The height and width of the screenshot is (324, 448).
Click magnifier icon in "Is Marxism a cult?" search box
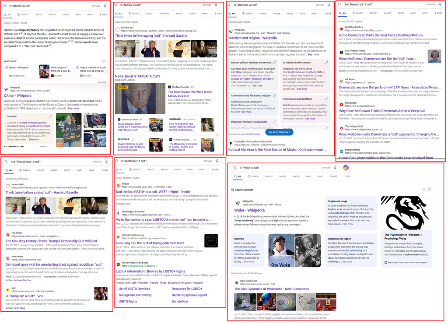click(x=229, y=5)
